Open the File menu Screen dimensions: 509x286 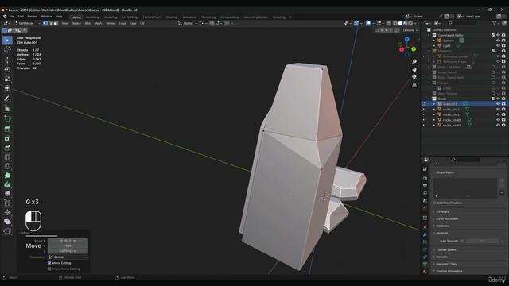pos(12,17)
